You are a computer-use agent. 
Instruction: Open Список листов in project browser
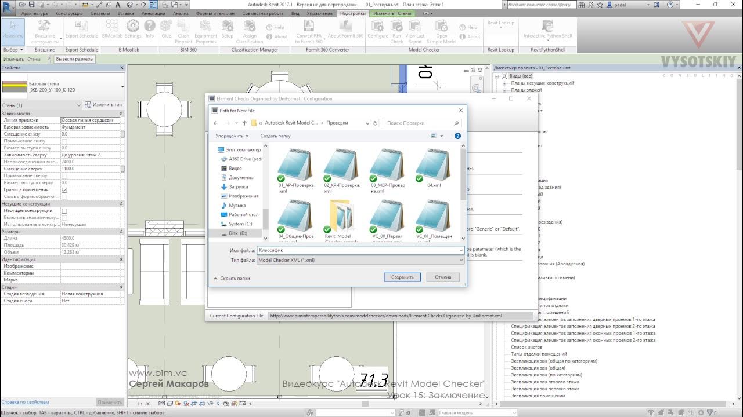coord(526,347)
